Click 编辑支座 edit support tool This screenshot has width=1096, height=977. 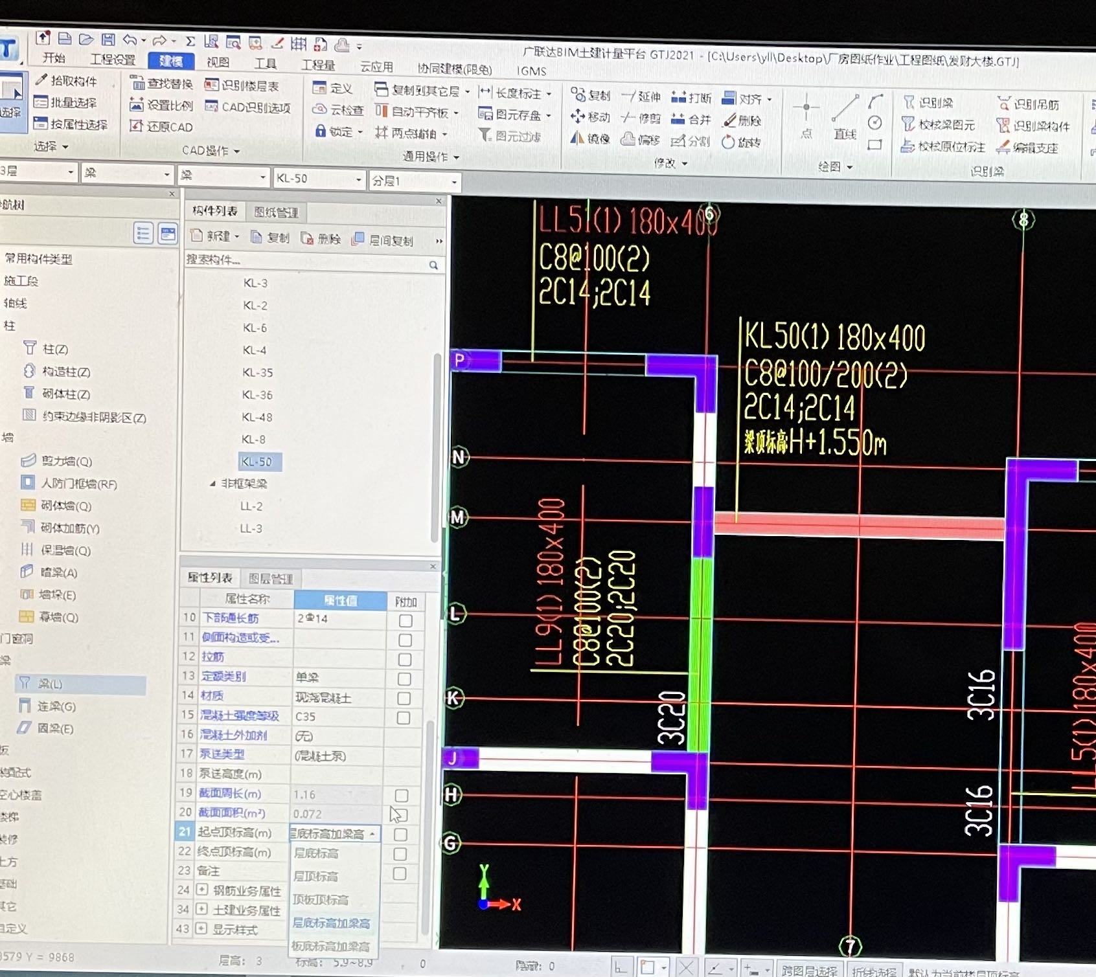1027,148
